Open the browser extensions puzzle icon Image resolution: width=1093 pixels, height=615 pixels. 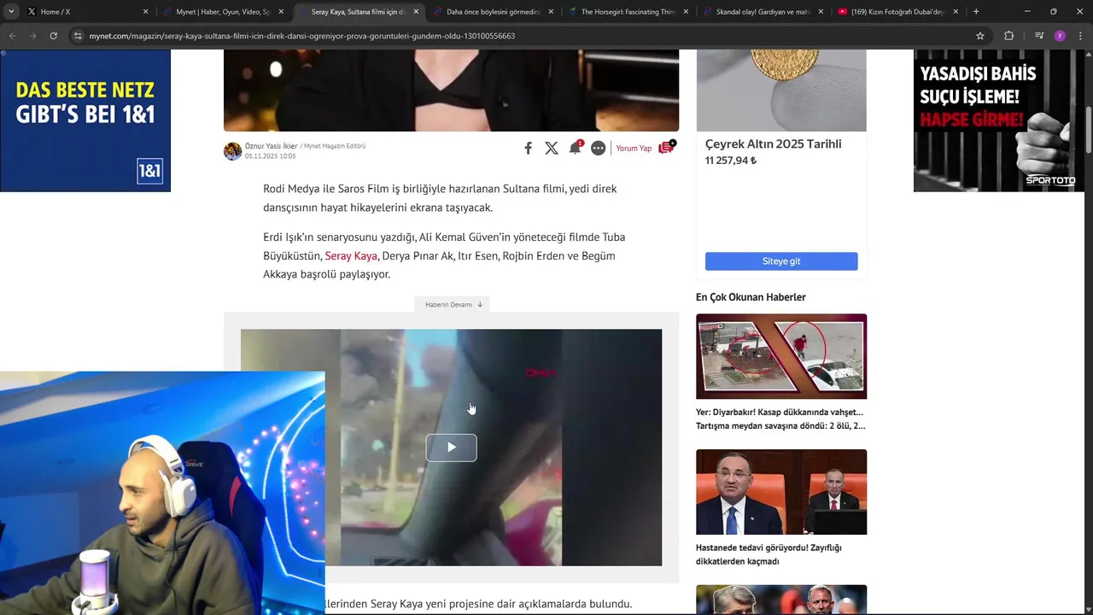tap(1009, 36)
